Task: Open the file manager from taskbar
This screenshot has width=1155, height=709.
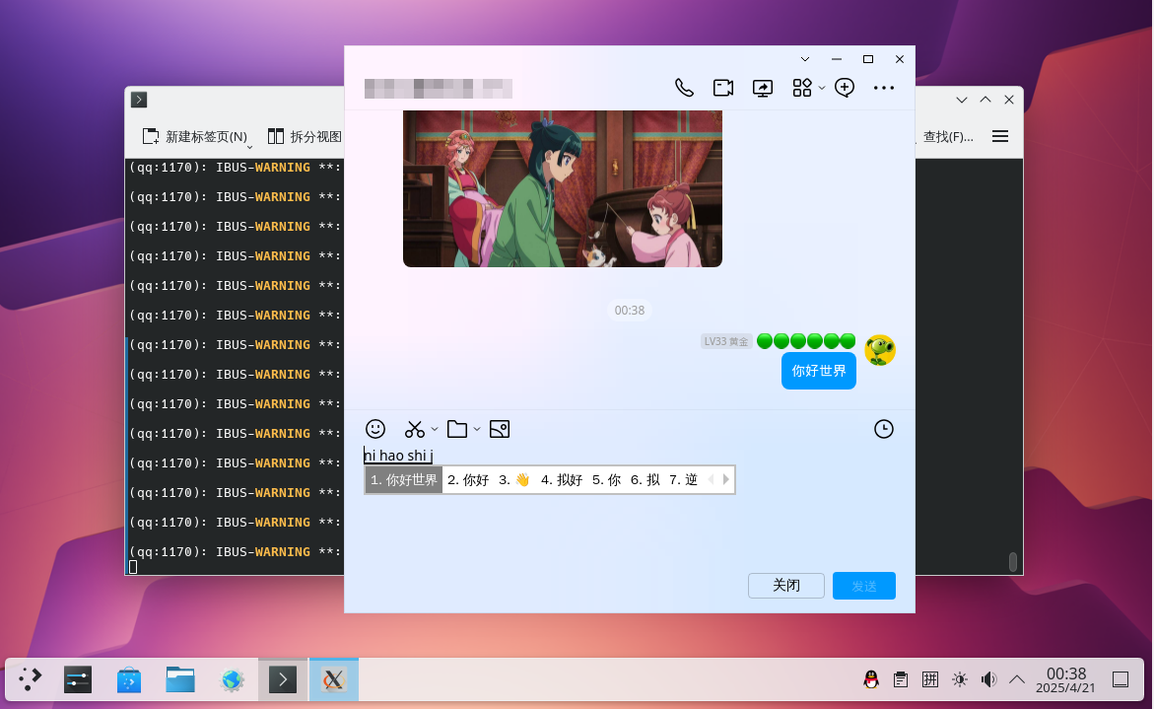Action: pos(180,678)
